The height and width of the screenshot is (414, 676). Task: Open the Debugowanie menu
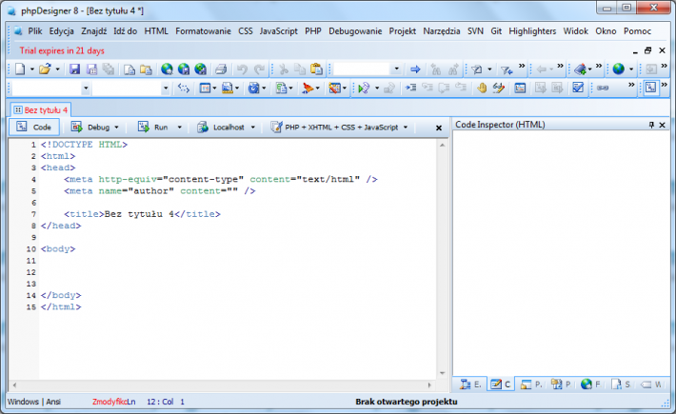[355, 31]
